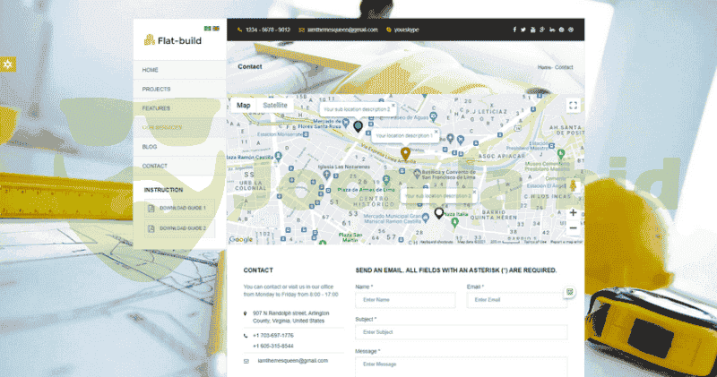Click Download Guide 2 button
717x377 pixels.
click(x=182, y=228)
